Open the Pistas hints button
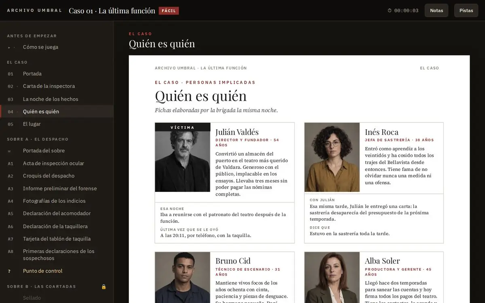Image resolution: width=485 pixels, height=303 pixels. 466,11
